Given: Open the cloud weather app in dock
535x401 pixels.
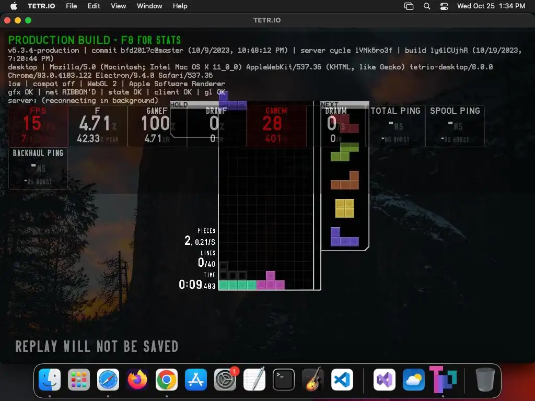Looking at the screenshot, I should [414, 380].
